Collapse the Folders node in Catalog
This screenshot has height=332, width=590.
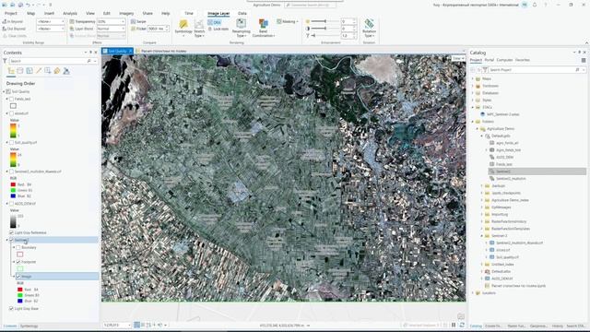(473, 122)
